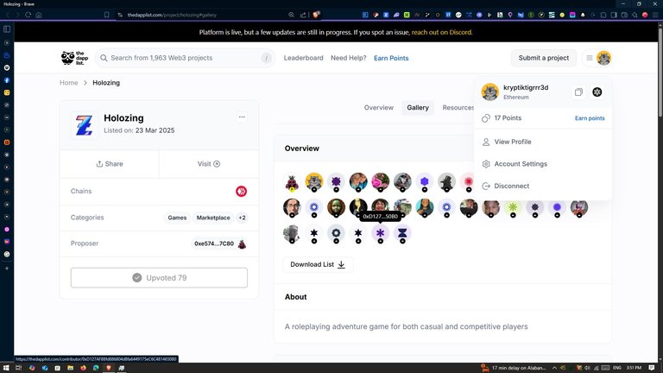Click the Holozing project logo
The height and width of the screenshot is (373, 663).
point(84,125)
